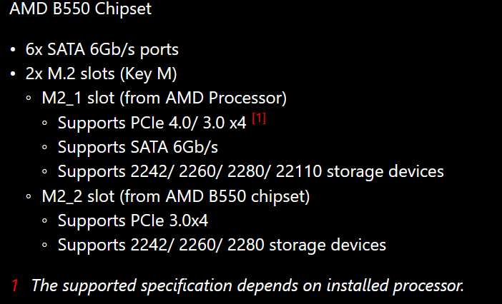Click the hollow bullet beside Supports PCIe 4.0/ 3.0 x4

[x=44, y=123]
